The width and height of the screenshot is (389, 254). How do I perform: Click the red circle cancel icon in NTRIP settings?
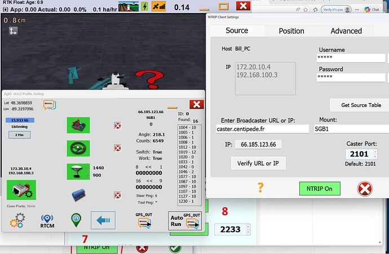365,189
